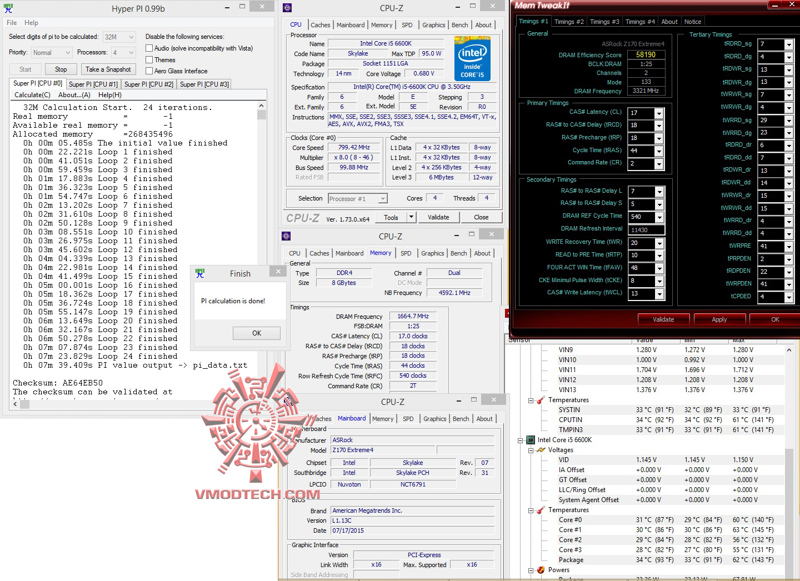Viewport: 800px width, 581px height.
Task: Open the Cycle Time (tRAS) dropdown in Mem TweakIt
Action: [x=659, y=151]
